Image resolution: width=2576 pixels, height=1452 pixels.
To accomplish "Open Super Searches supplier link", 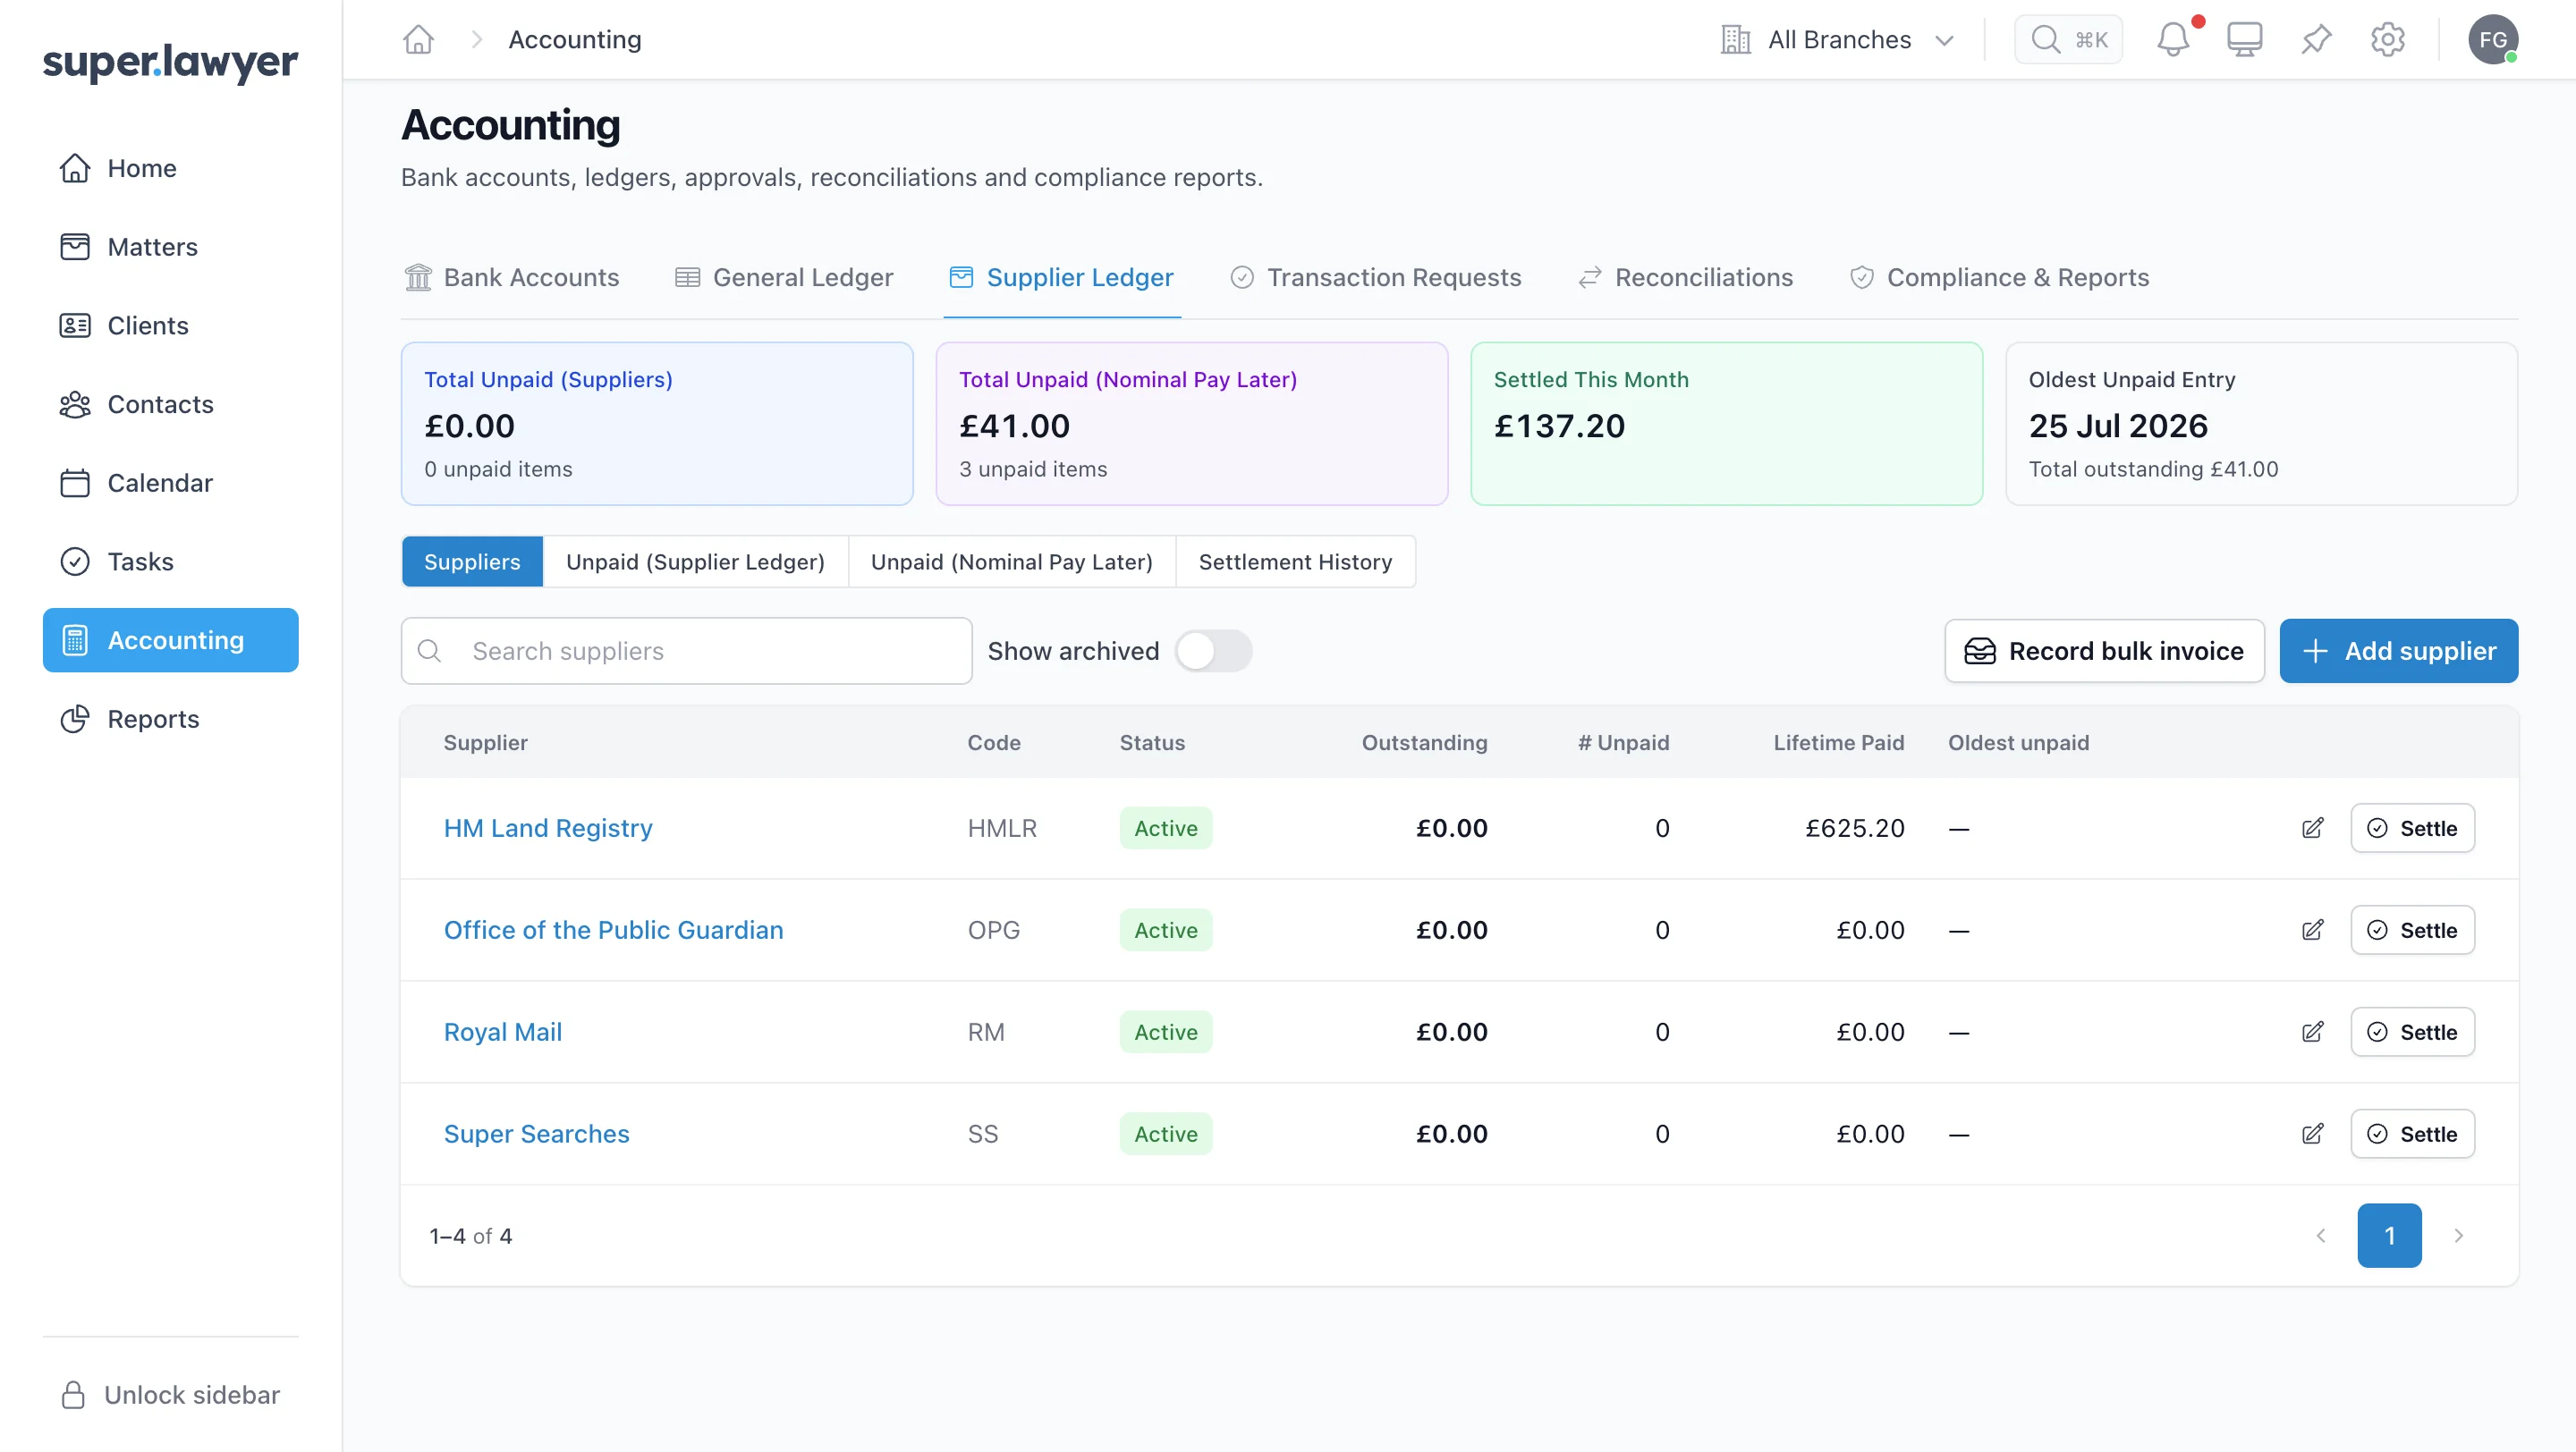I will tap(536, 1135).
